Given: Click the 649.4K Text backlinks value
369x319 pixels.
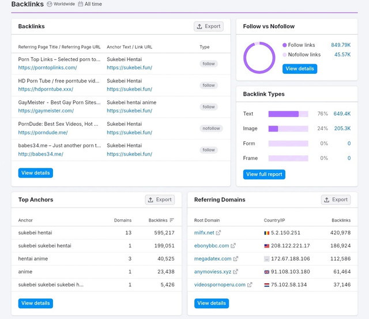Looking at the screenshot, I should (342, 114).
